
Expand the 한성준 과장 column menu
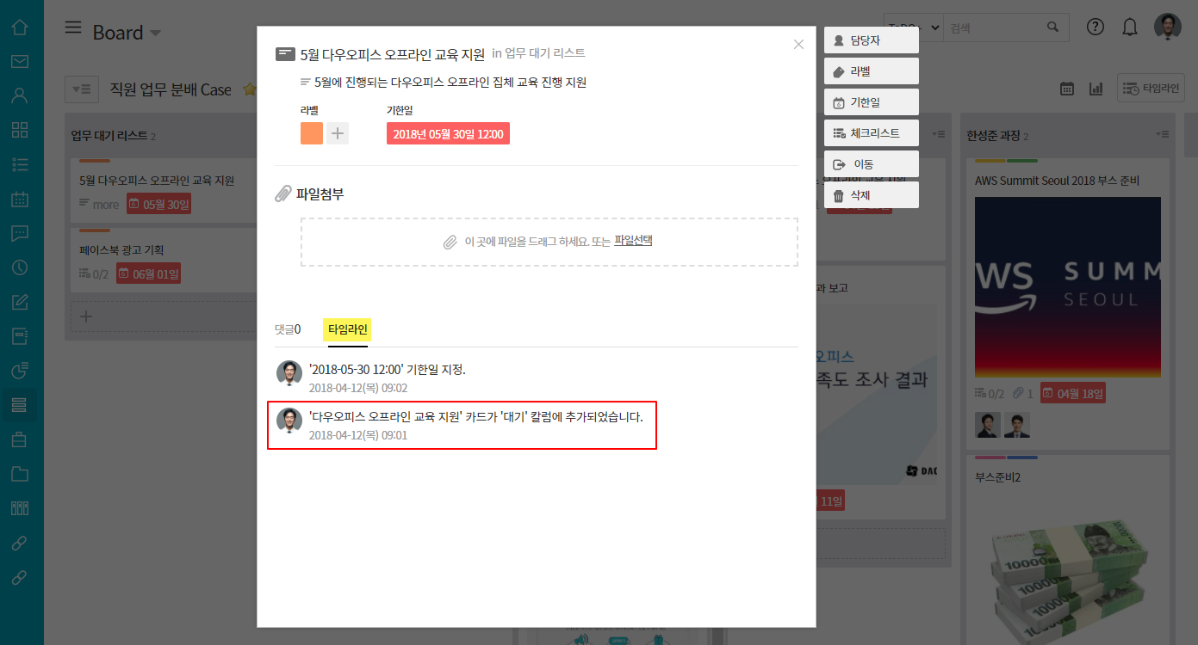click(x=1163, y=135)
